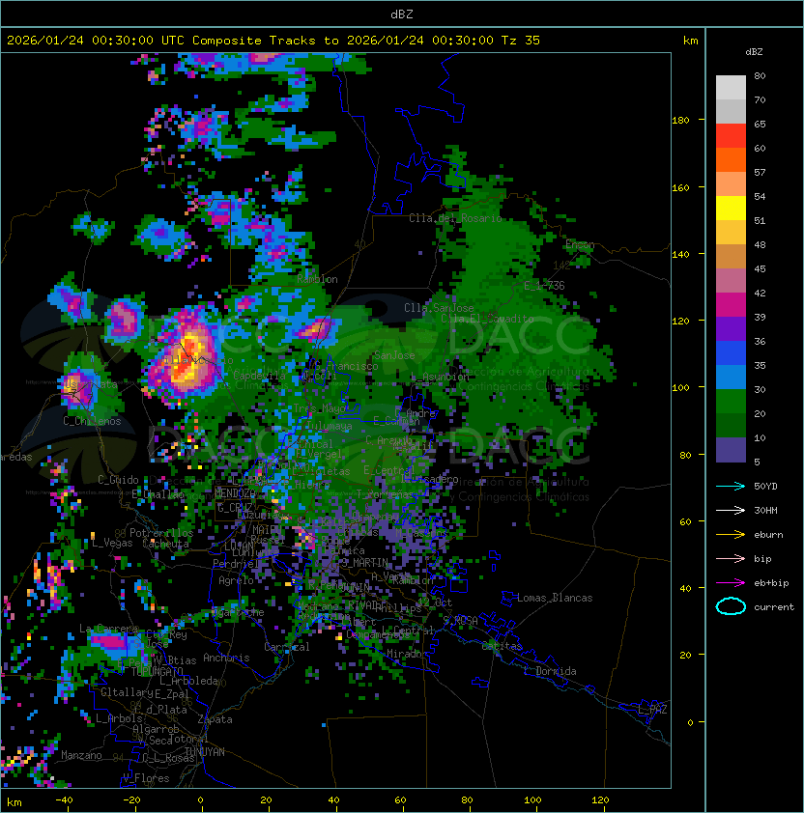Image resolution: width=804 pixels, height=813 pixels.
Task: Select the light gray 70-80 dBZ swatch
Action: (731, 88)
